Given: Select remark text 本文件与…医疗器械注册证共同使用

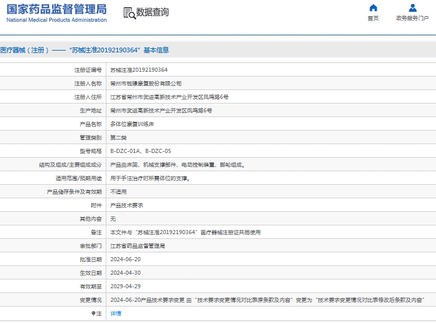Looking at the screenshot, I should [x=186, y=232].
